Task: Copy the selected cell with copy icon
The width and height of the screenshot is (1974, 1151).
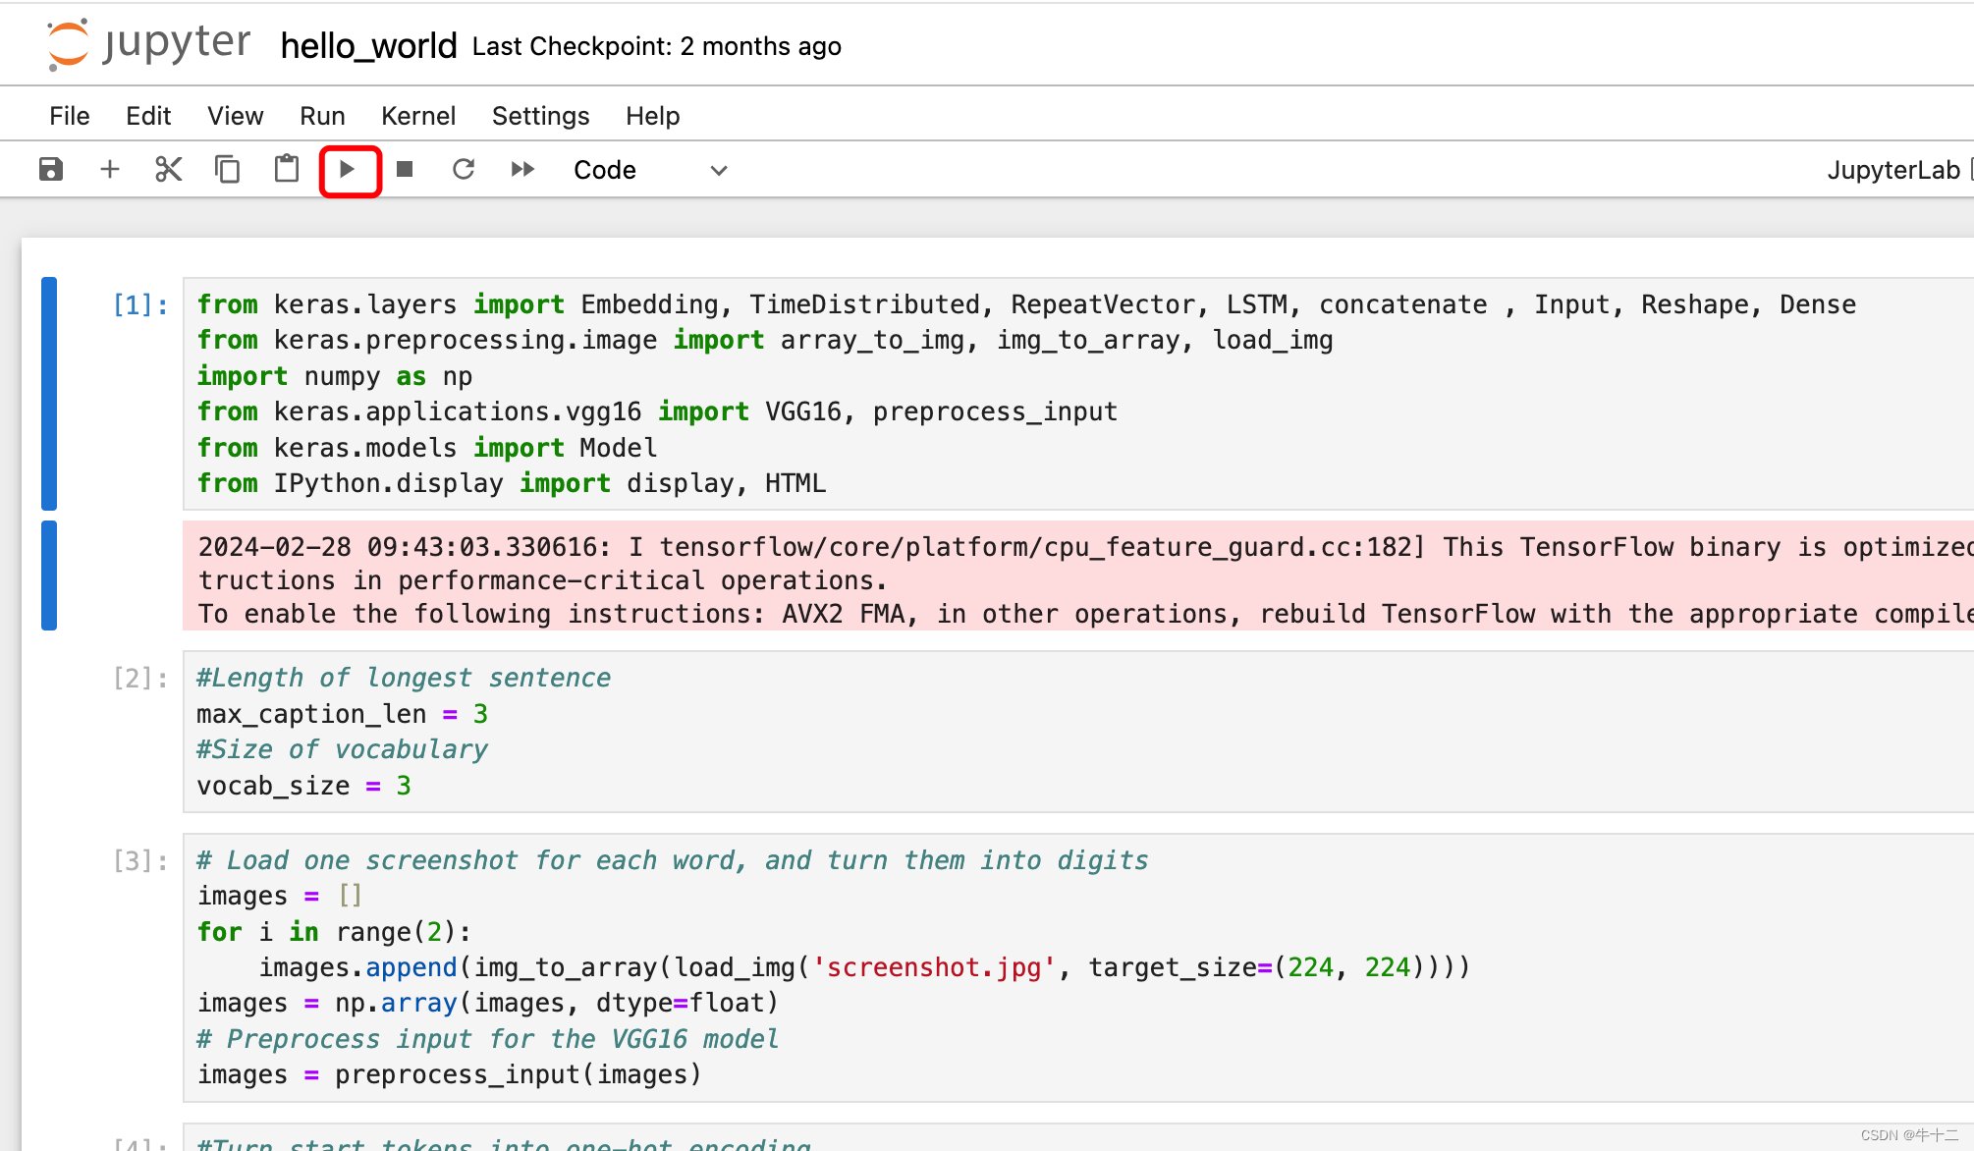Action: tap(227, 169)
